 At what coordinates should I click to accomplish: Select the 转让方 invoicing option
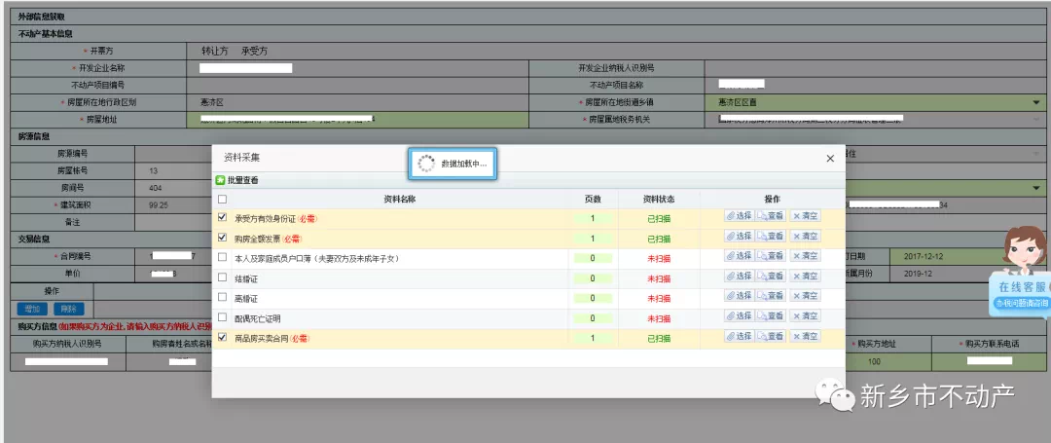[214, 51]
